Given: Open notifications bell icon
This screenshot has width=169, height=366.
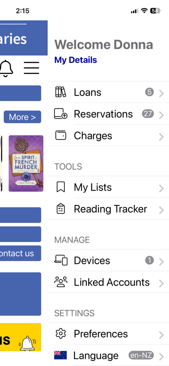Looking at the screenshot, I should pos(6,68).
